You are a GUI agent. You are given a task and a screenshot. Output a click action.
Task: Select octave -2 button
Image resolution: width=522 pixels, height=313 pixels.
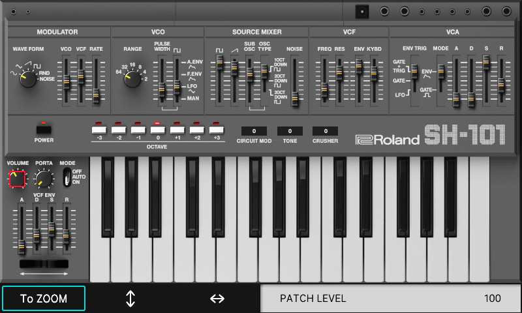[119, 130]
